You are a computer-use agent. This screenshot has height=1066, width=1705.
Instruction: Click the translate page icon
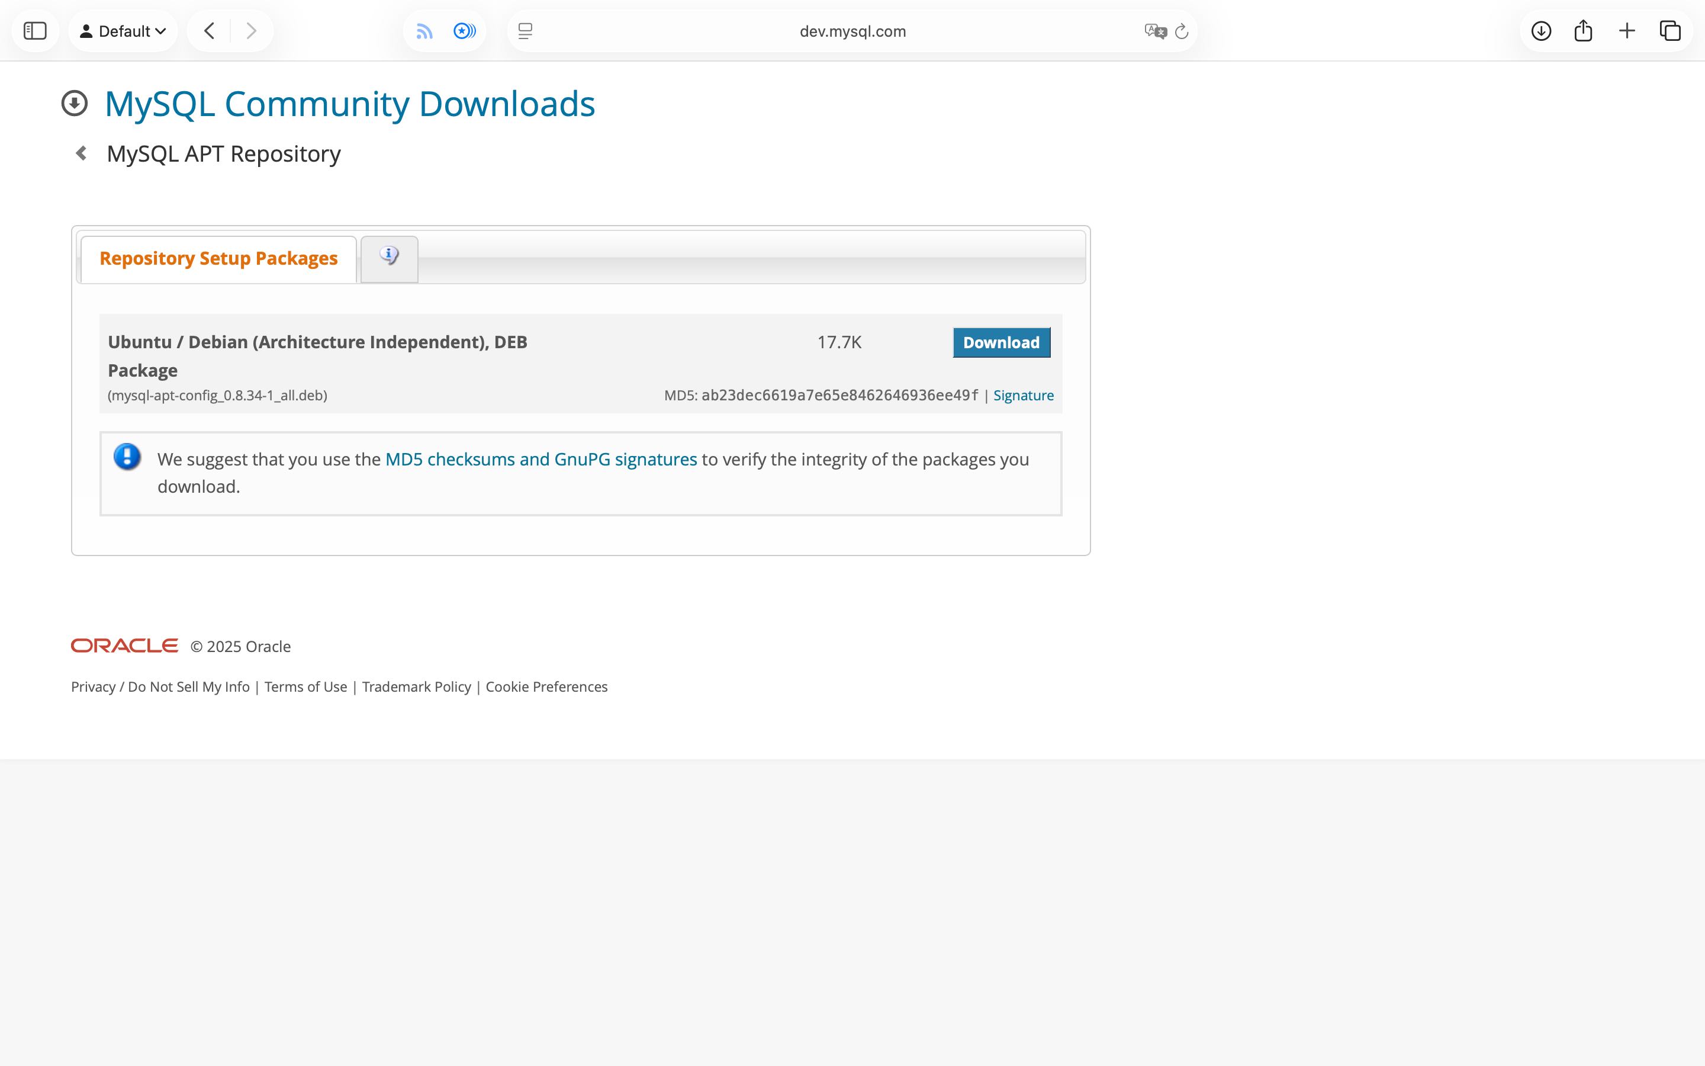click(1155, 31)
